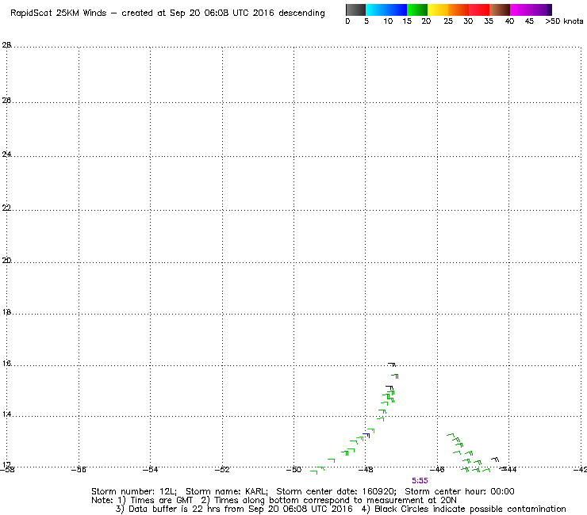This screenshot has height=515, width=587.
Task: Click the 'Storm center date: 160920;' text
Action: [336, 491]
